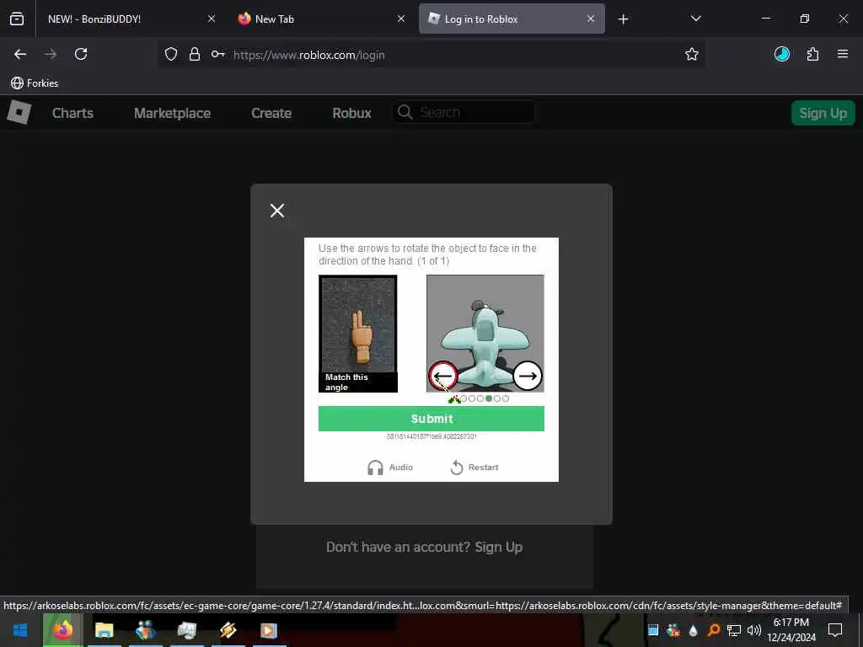Screen dimensions: 863x647
Task: Open the notification center icon
Action: tap(835, 630)
